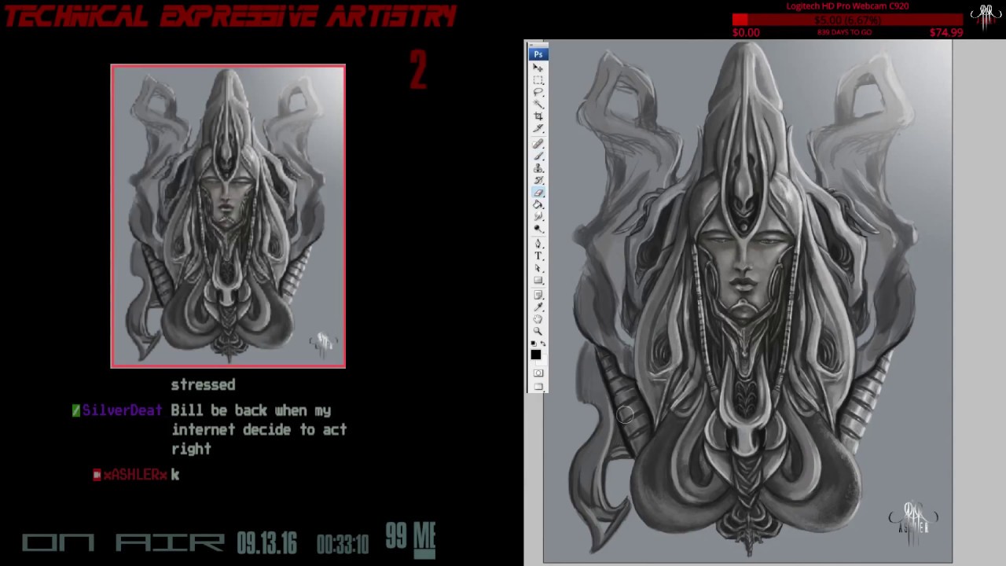Screen dimensions: 1006x566
Task: Select the History Brush tool
Action: [538, 181]
